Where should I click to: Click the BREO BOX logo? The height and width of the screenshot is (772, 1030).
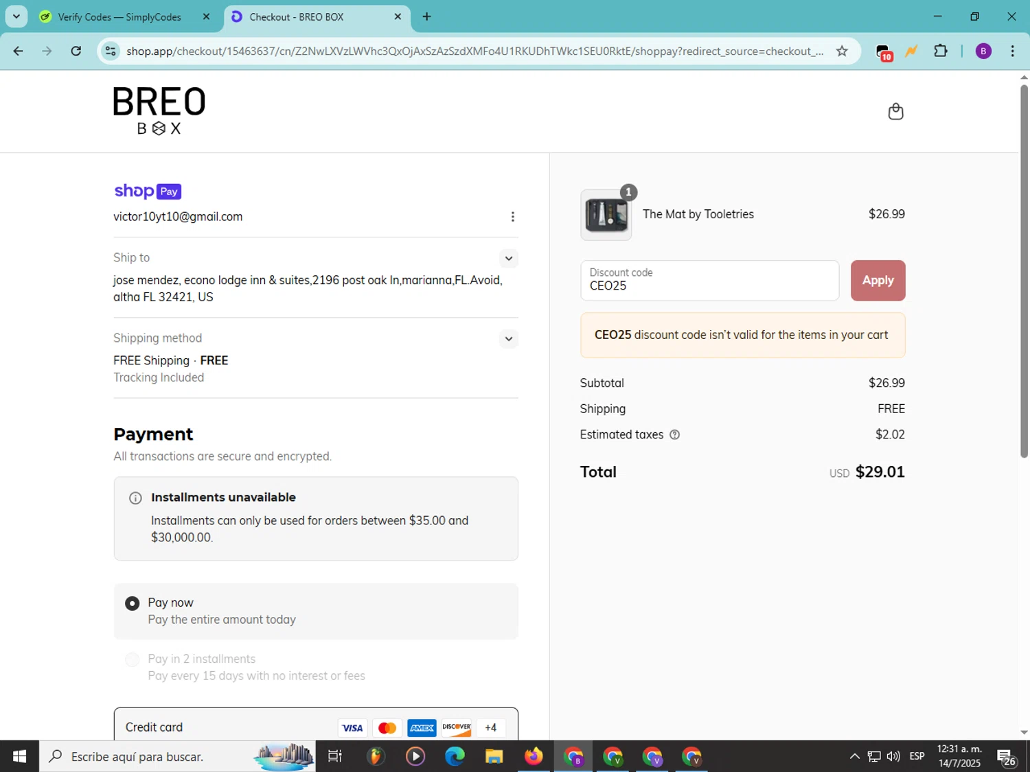coord(159,110)
